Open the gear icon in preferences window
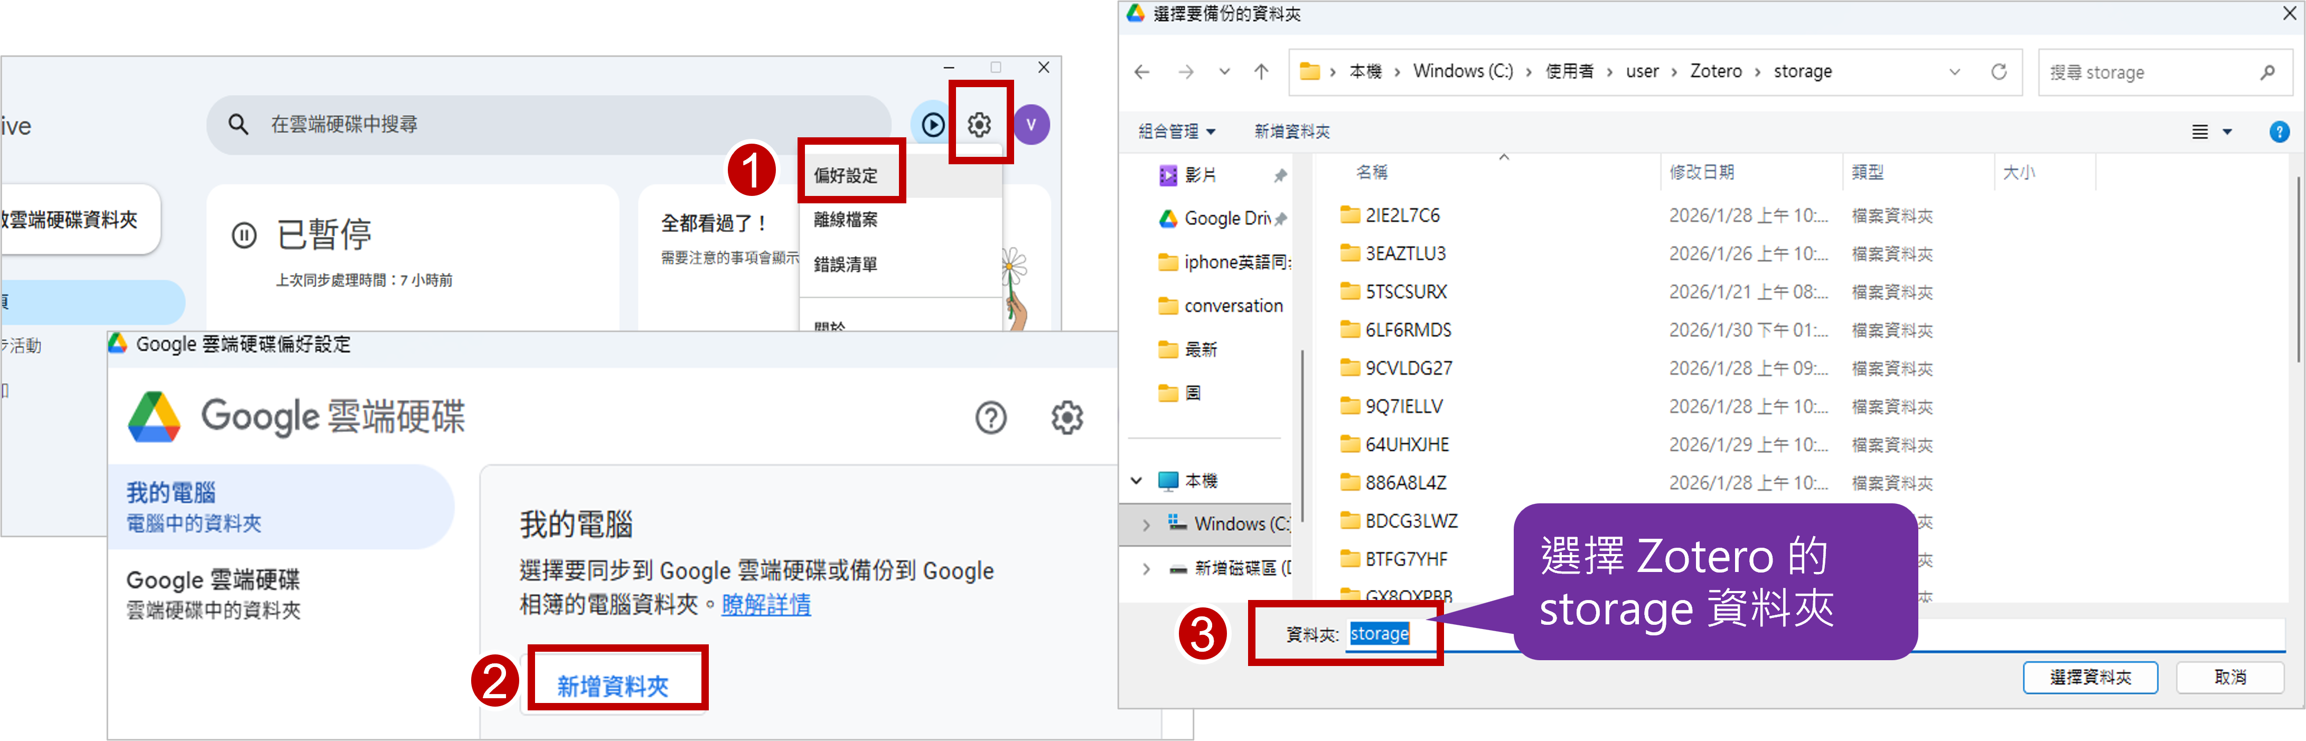The width and height of the screenshot is (2306, 741). point(1066,417)
